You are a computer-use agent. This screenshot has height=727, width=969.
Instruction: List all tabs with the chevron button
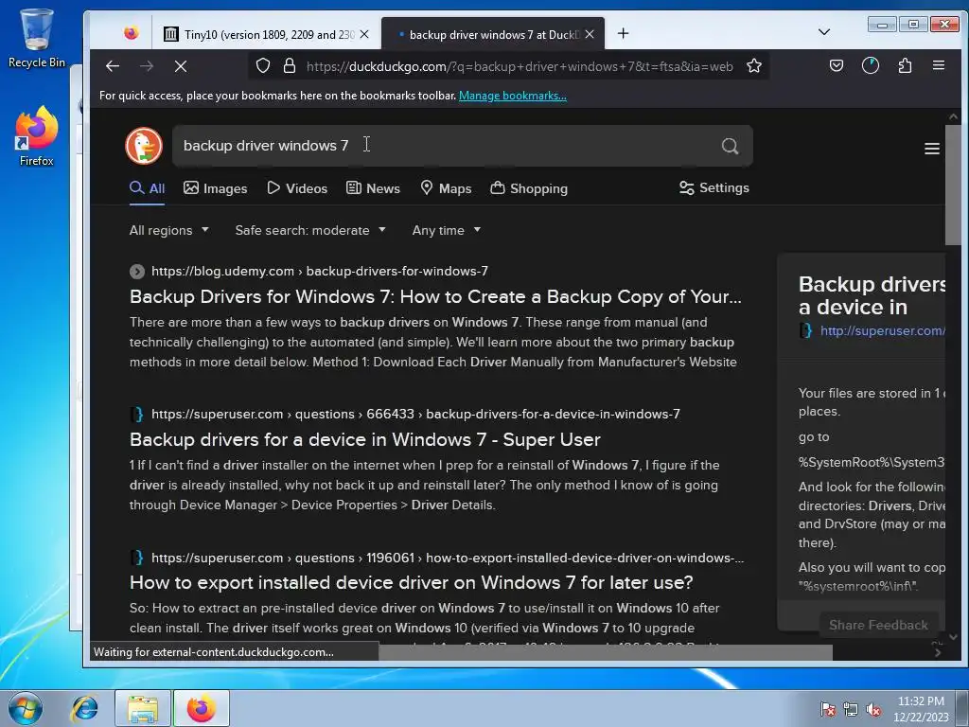tap(824, 32)
